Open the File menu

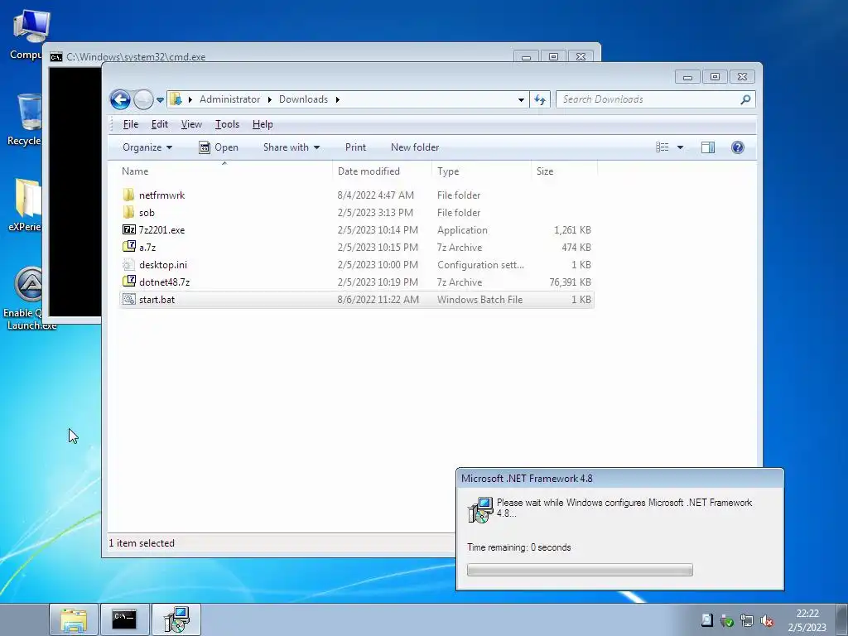pyautogui.click(x=130, y=124)
